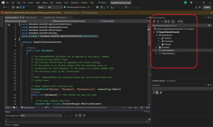This screenshot has width=213, height=127.
Task: Open the 110 % zoom dropdown
Action: [x=9, y=107]
